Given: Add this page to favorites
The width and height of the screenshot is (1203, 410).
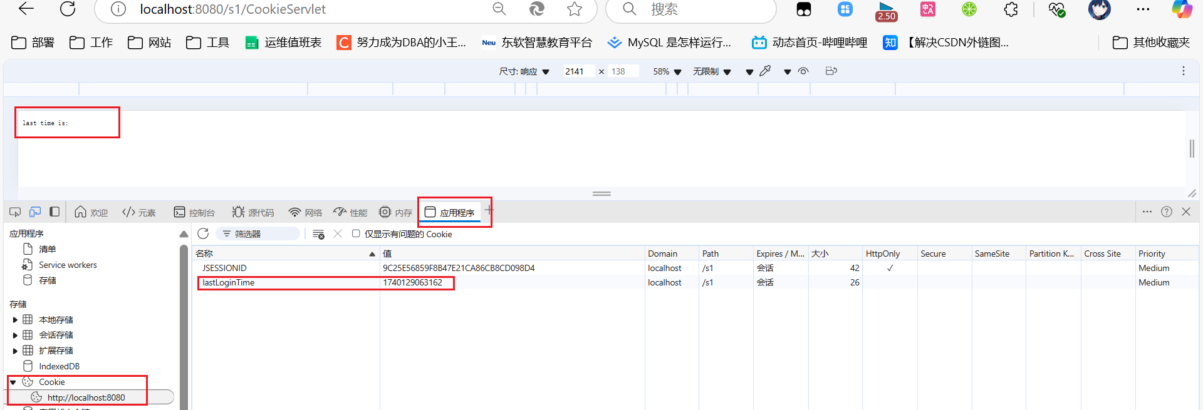Looking at the screenshot, I should pos(574,9).
